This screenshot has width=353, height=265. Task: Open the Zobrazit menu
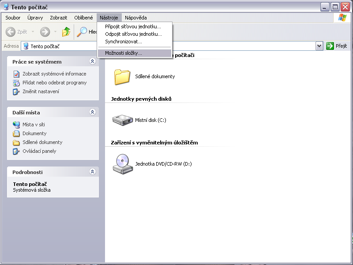[59, 18]
